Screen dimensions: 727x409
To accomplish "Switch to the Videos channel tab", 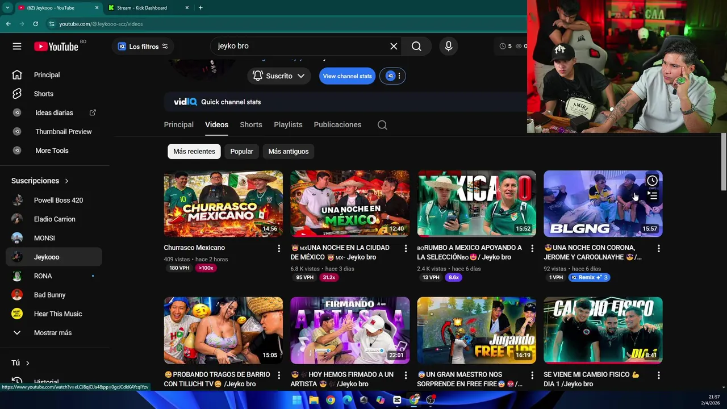I will 216,125.
